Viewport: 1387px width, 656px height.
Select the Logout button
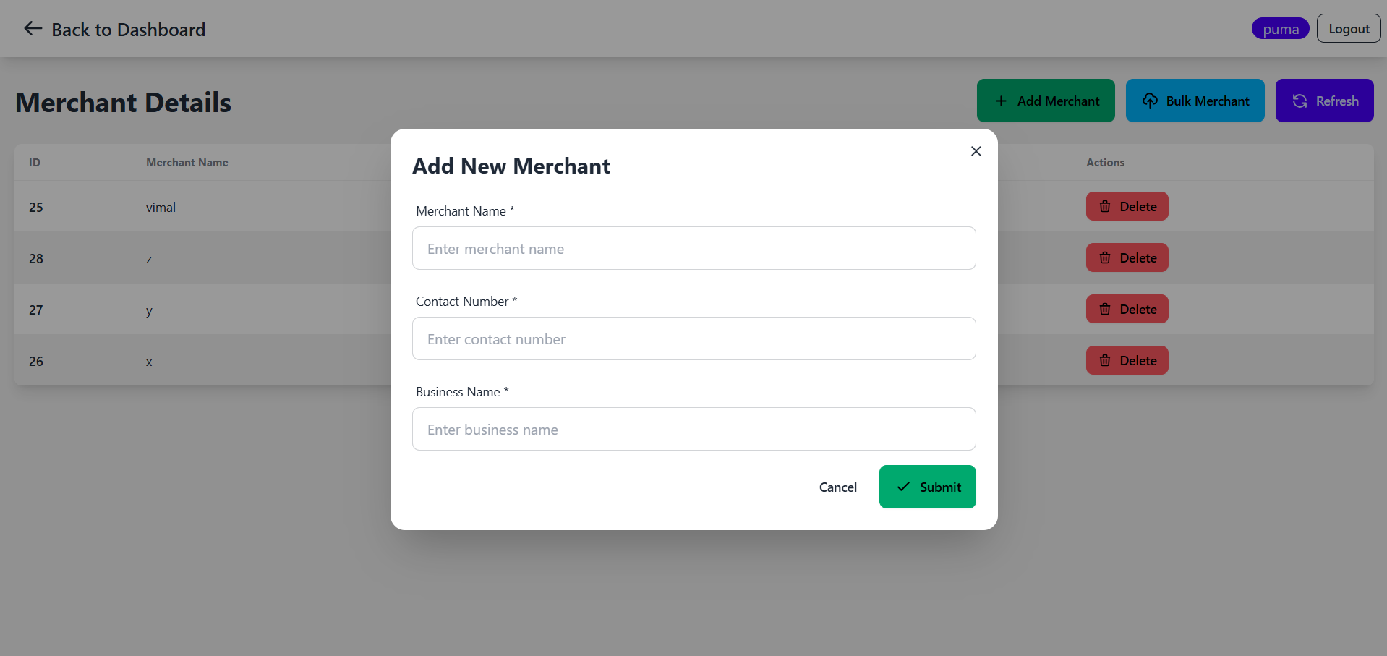tap(1348, 28)
